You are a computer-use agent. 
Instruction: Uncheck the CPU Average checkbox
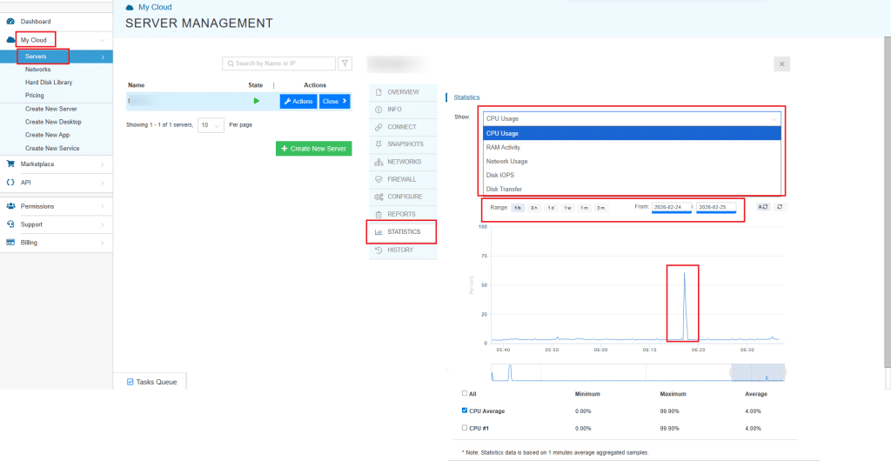pyautogui.click(x=465, y=411)
